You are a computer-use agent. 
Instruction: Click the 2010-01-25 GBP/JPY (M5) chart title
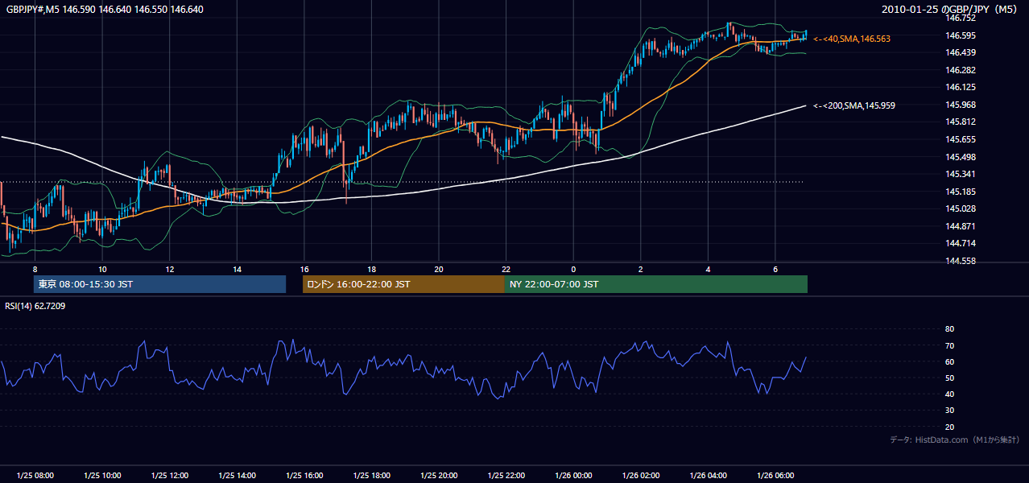point(951,10)
